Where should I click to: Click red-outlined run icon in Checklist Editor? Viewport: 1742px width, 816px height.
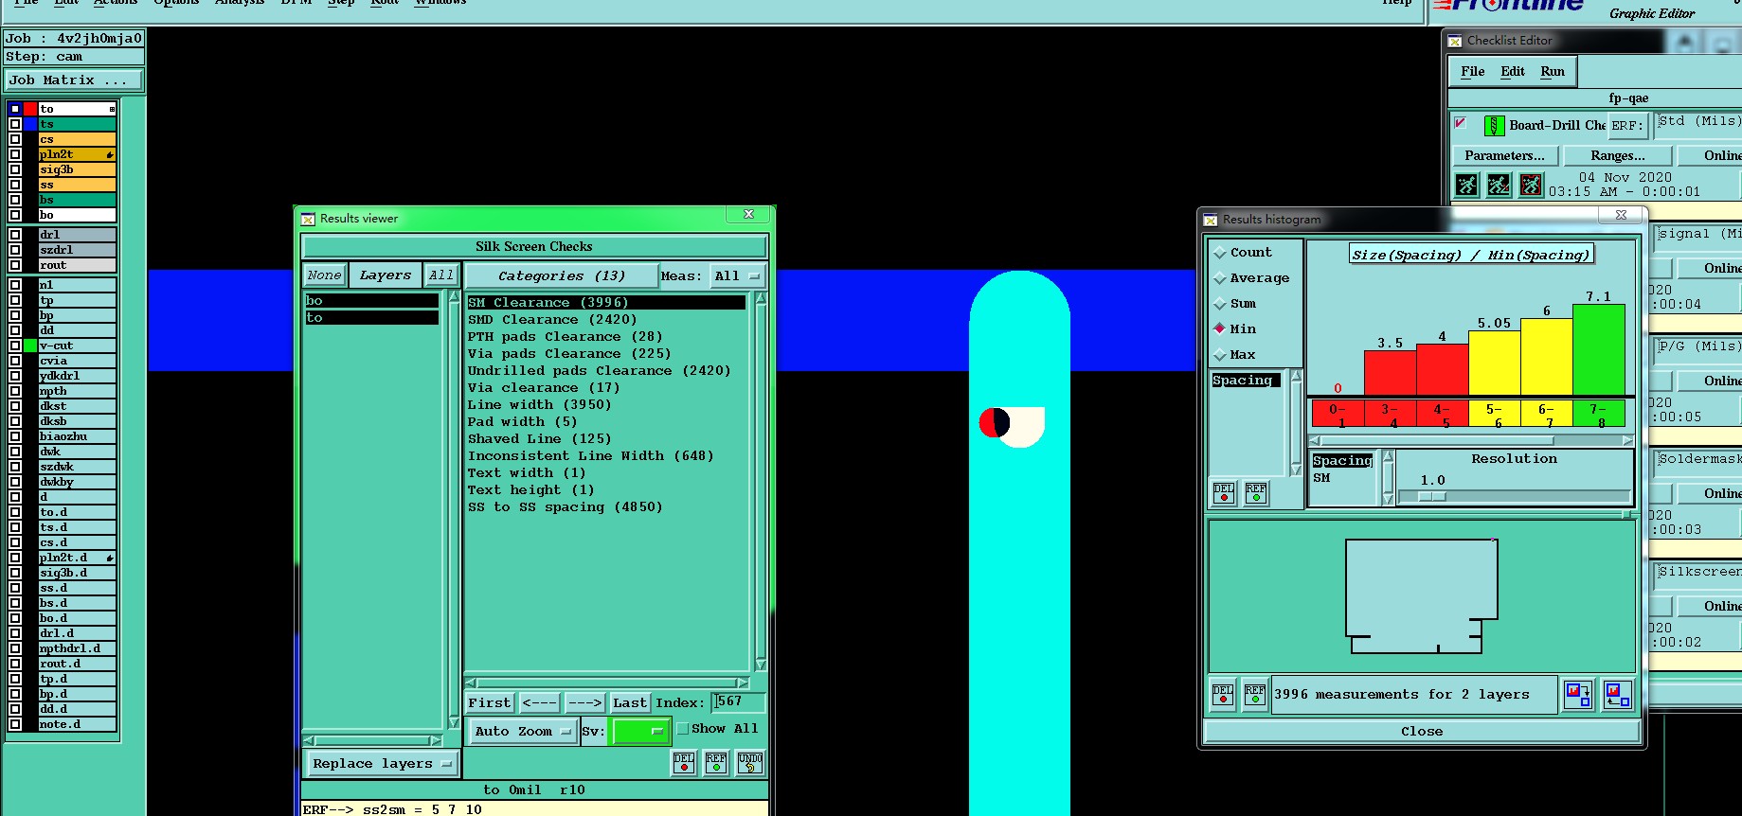pos(1531,185)
